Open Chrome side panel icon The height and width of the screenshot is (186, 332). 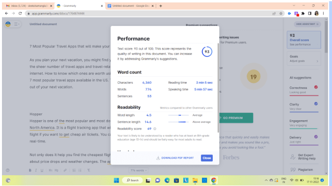309,14
